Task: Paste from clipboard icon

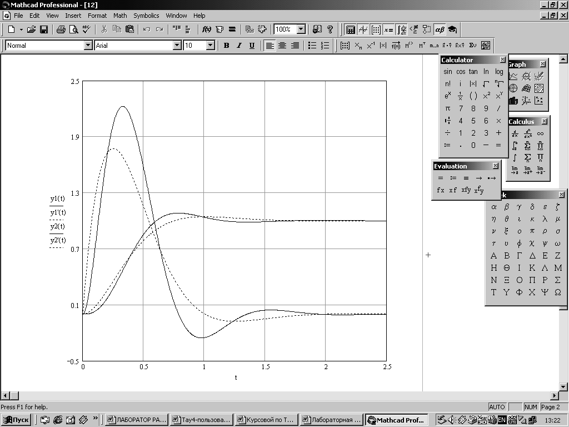Action: tap(129, 29)
